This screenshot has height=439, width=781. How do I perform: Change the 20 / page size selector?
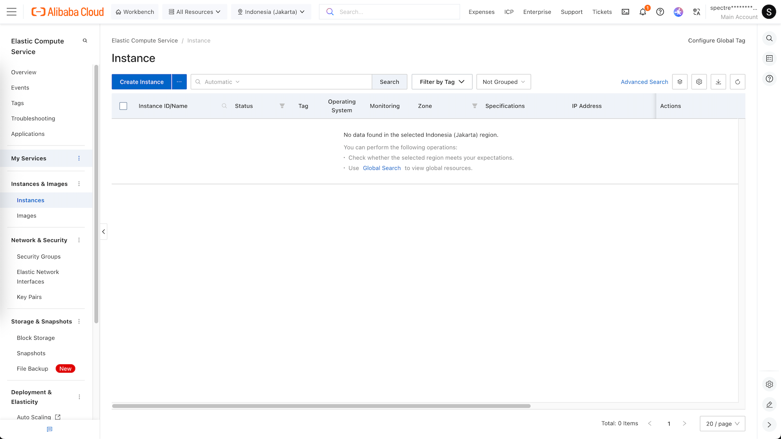722,424
